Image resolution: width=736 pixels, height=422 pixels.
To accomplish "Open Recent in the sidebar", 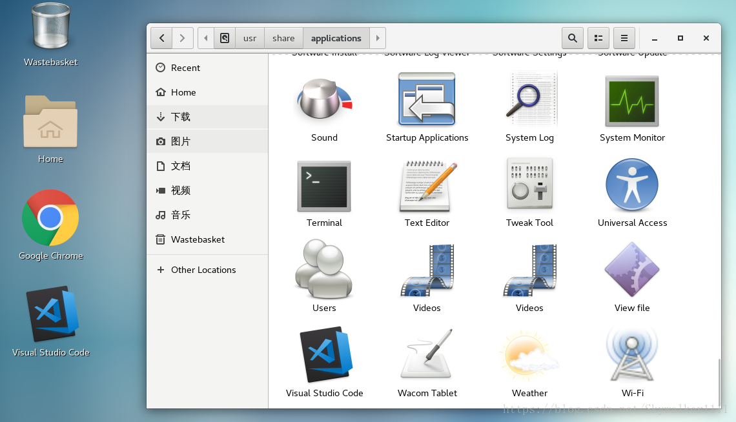I will 207,68.
